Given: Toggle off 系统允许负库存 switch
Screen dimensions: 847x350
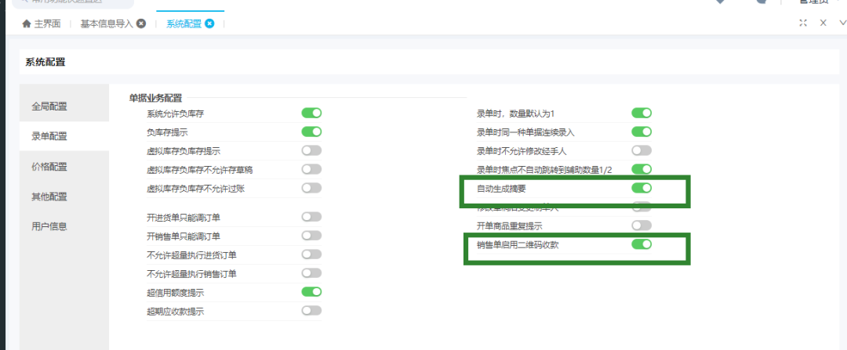Looking at the screenshot, I should click(x=311, y=113).
